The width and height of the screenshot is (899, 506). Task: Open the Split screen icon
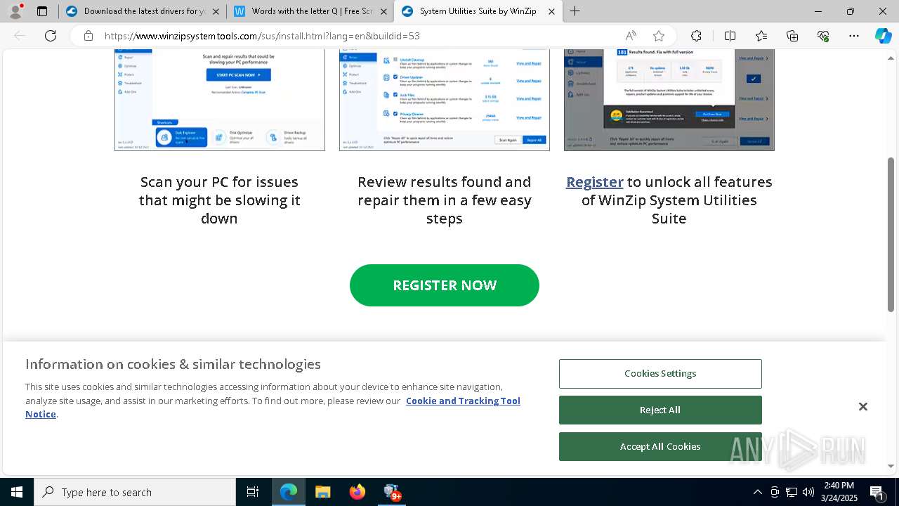pos(730,36)
